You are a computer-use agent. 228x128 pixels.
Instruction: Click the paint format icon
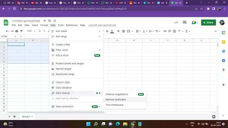pyautogui.click(x=21, y=31)
